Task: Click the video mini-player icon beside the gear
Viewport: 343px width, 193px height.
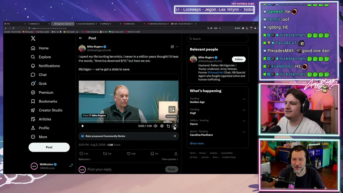Action: pos(168,126)
